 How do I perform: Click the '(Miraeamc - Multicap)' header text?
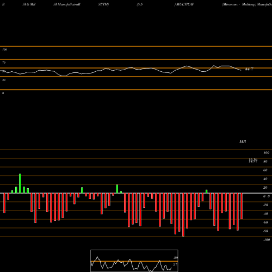(239, 4)
